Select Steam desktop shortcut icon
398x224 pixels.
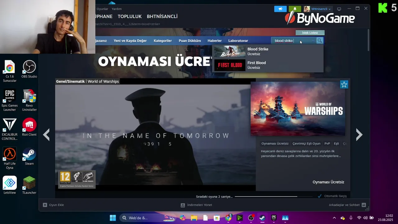29,156
